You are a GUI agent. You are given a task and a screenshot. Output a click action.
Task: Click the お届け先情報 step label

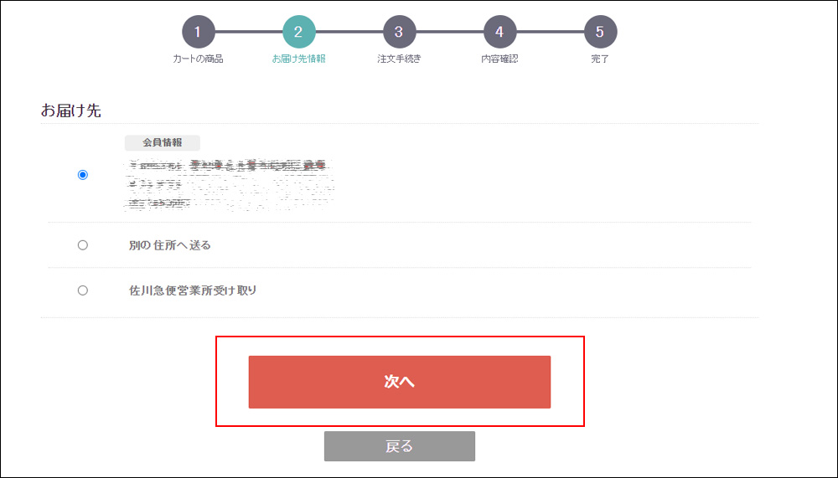(x=299, y=59)
